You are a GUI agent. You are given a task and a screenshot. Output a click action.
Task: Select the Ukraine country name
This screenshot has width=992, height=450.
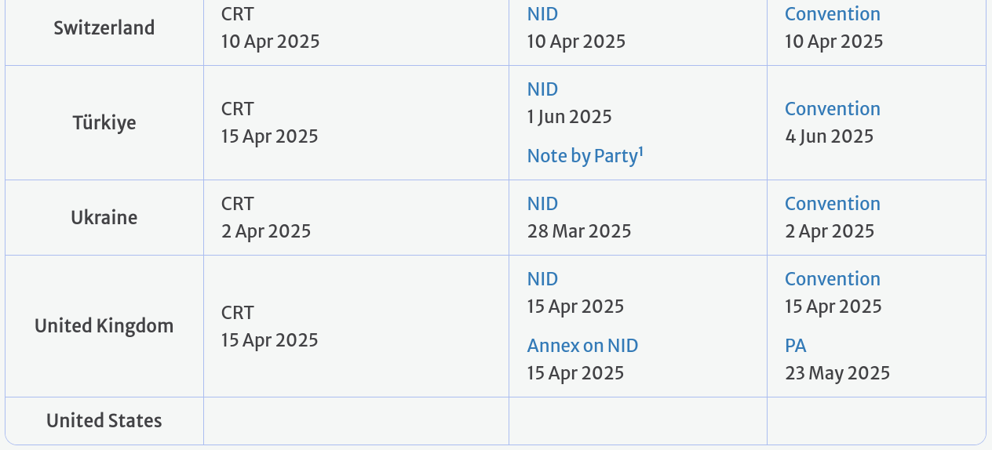coord(104,217)
